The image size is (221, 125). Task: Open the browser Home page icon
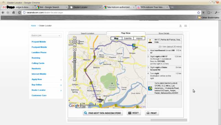tap(14, 12)
